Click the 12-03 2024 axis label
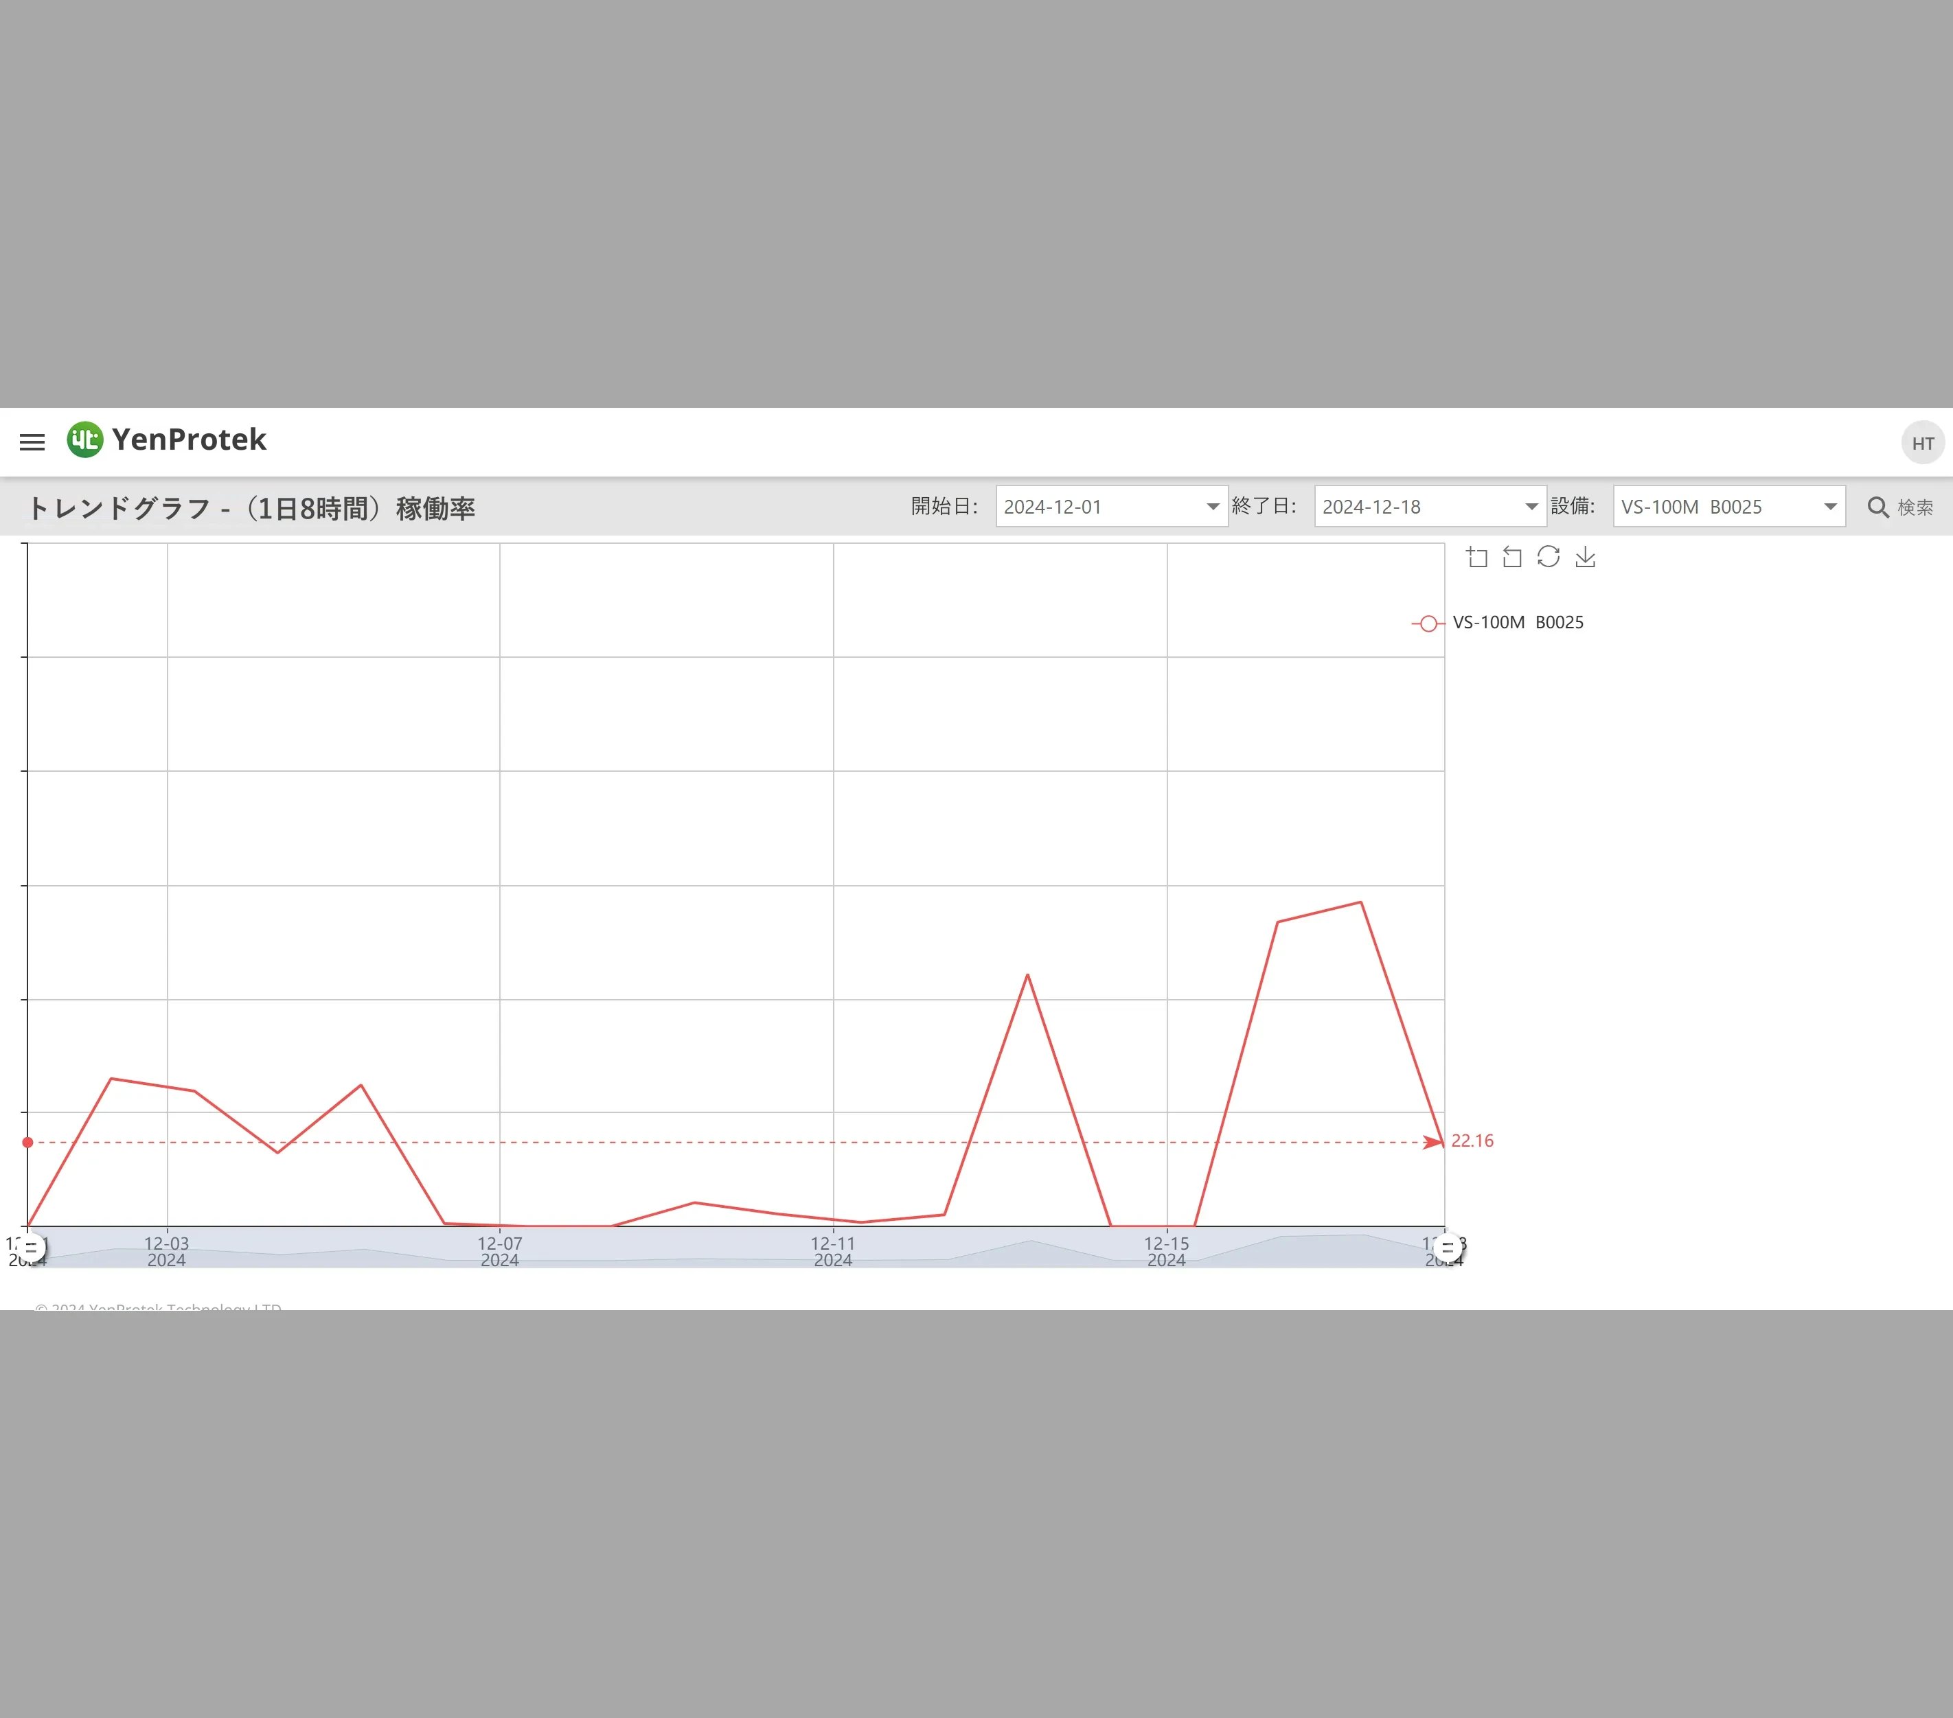 (x=166, y=1252)
